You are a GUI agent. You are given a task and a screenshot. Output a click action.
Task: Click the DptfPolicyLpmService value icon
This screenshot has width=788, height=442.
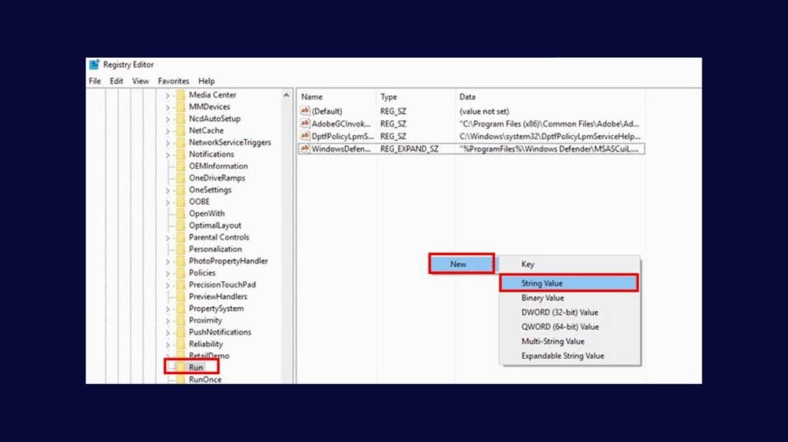304,136
